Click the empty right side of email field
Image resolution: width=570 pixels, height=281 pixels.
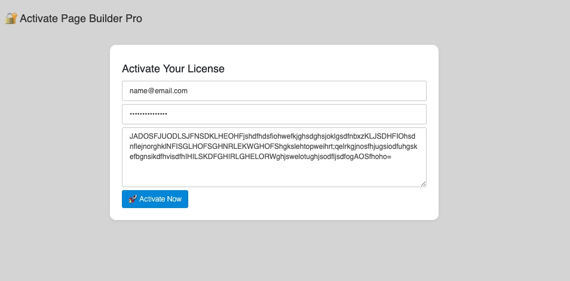point(358,91)
